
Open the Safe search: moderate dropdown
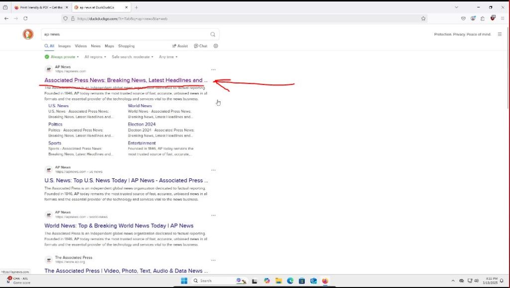tap(132, 57)
